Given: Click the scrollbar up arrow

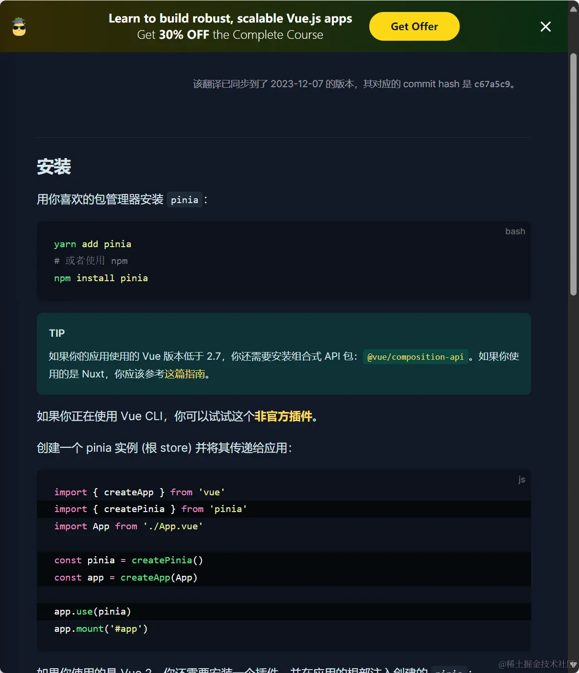Looking at the screenshot, I should (573, 9).
